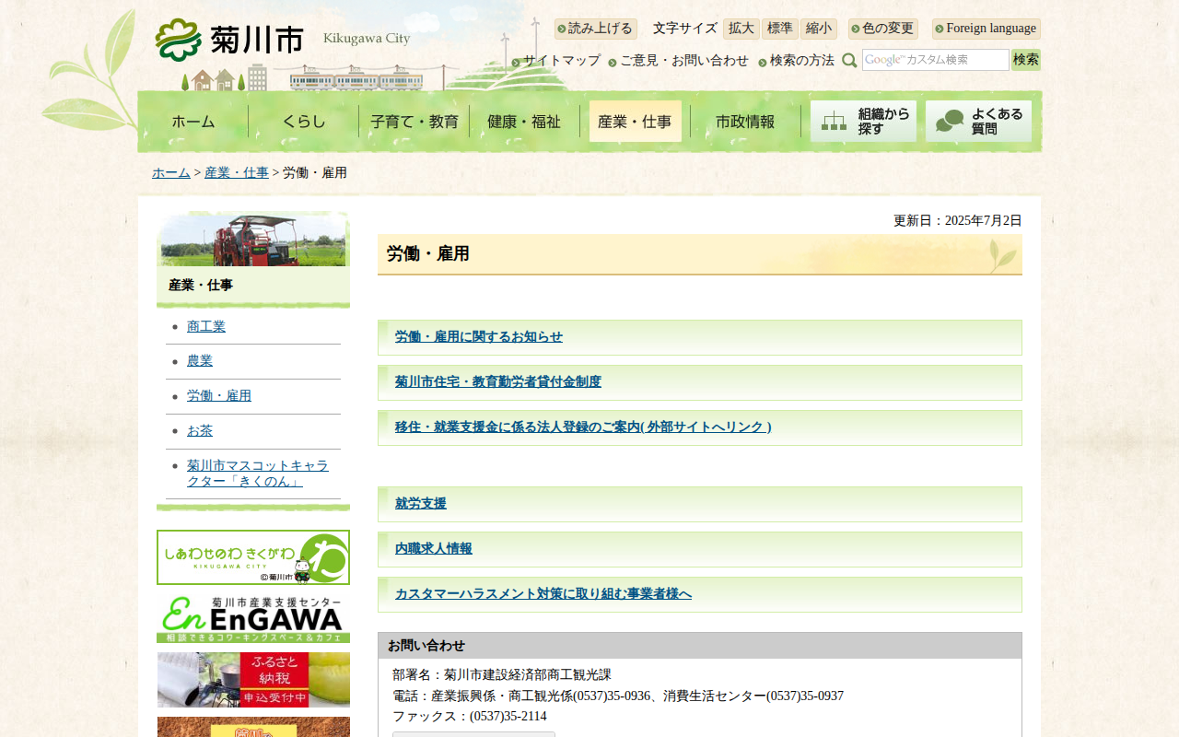Shrink text with the 縮小 button
This screenshot has width=1179, height=737.
pos(818,29)
